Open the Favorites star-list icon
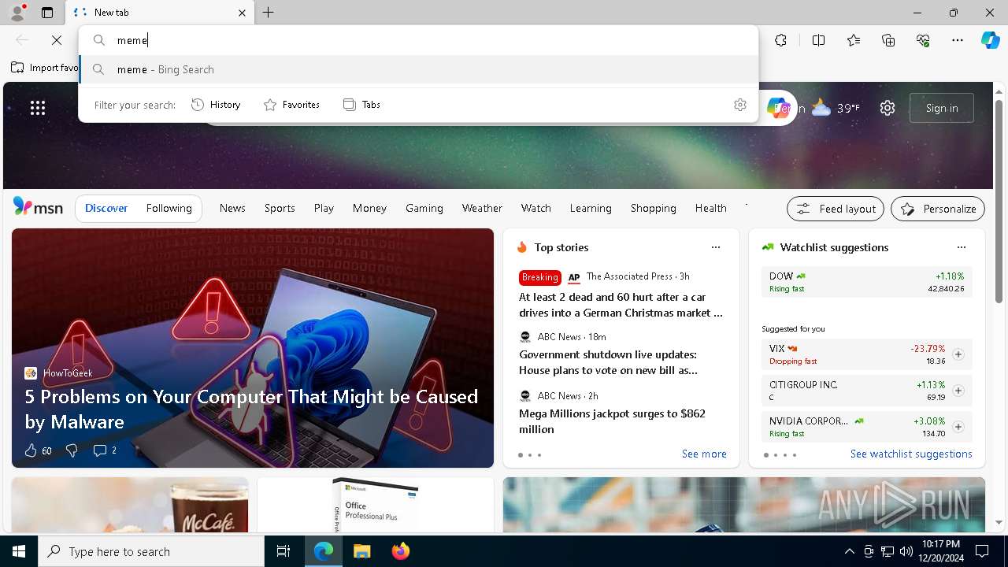The image size is (1008, 567). [854, 40]
